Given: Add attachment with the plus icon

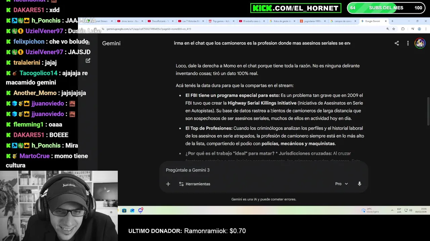Looking at the screenshot, I should coord(168,184).
